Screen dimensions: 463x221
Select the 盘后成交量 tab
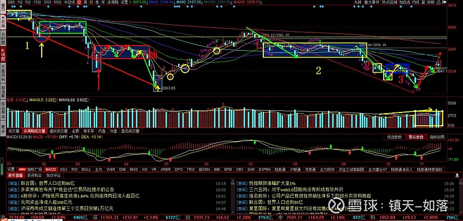(x=130, y=130)
